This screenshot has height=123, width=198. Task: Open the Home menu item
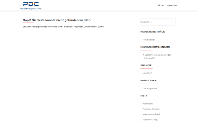[x=161, y=5]
